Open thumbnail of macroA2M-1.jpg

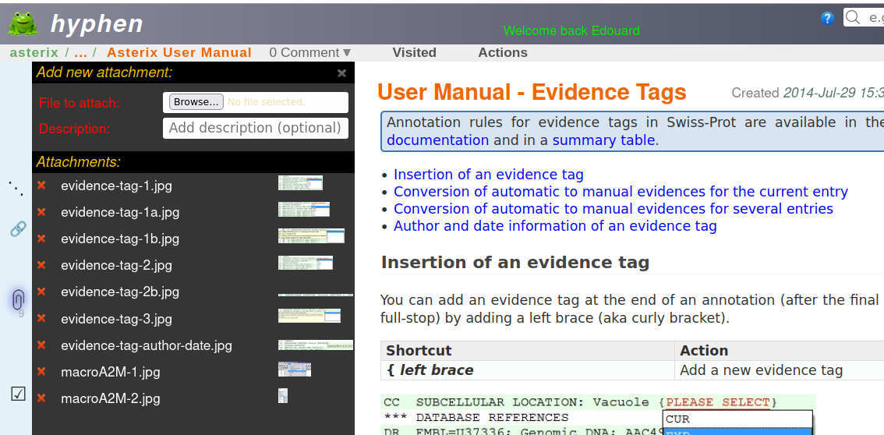[295, 369]
